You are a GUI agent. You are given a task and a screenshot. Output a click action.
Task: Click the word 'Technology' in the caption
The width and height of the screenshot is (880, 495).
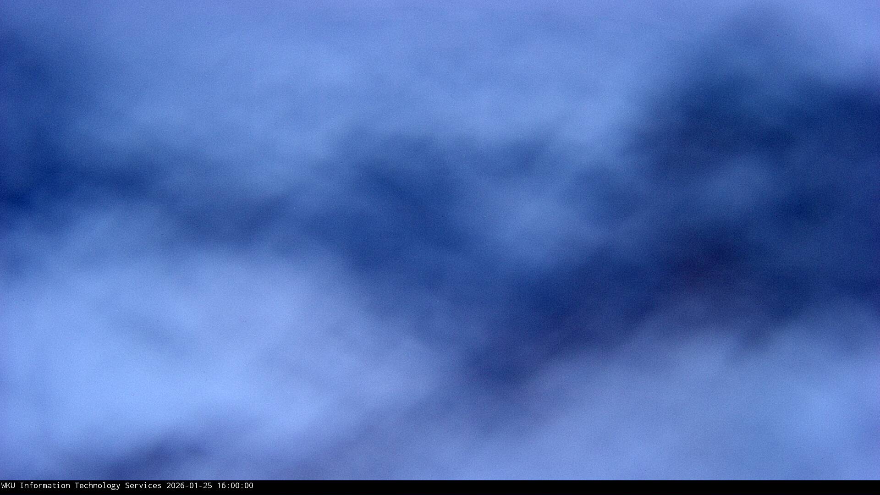(97, 485)
